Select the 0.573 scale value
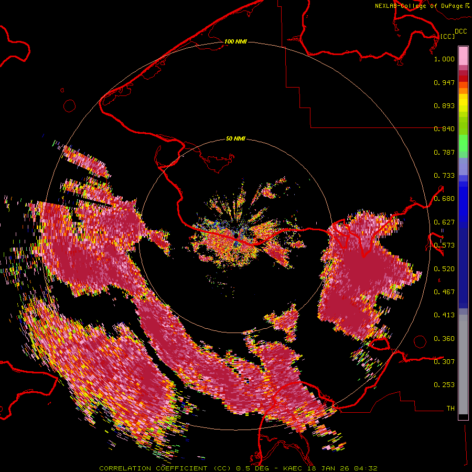472x472 pixels. [x=444, y=245]
